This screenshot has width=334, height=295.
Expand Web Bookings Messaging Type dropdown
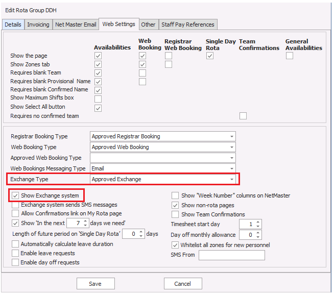[232, 168]
